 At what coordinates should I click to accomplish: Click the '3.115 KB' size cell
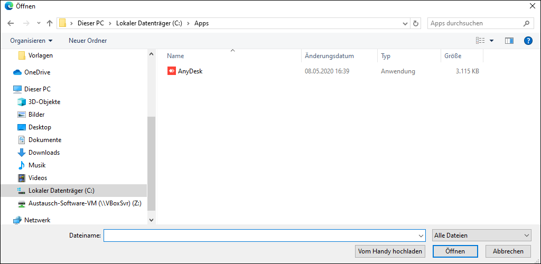tap(467, 71)
